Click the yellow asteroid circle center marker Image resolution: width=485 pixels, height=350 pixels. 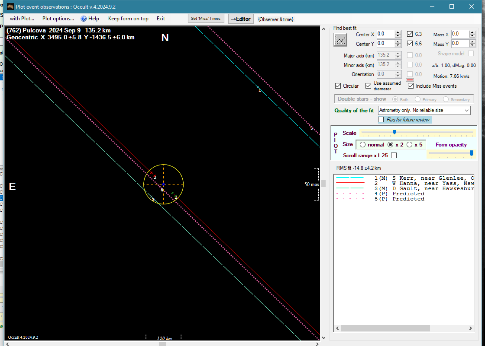(163, 184)
